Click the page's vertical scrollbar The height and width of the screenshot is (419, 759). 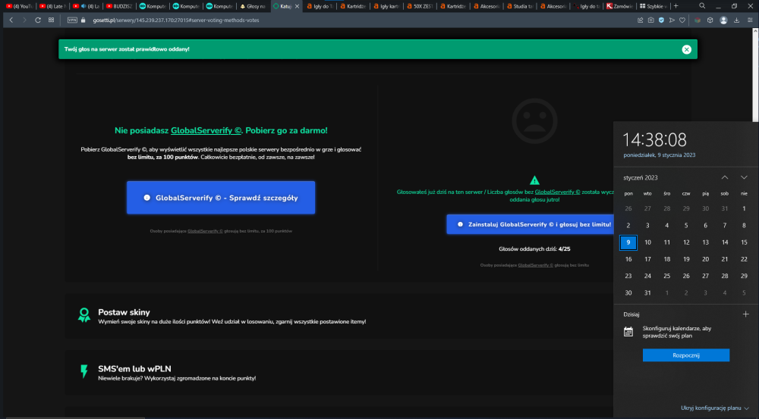(755, 77)
